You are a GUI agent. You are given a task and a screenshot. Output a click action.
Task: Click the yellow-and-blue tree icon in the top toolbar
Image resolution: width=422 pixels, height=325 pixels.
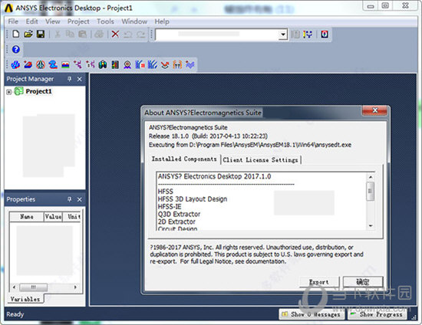pos(308,34)
